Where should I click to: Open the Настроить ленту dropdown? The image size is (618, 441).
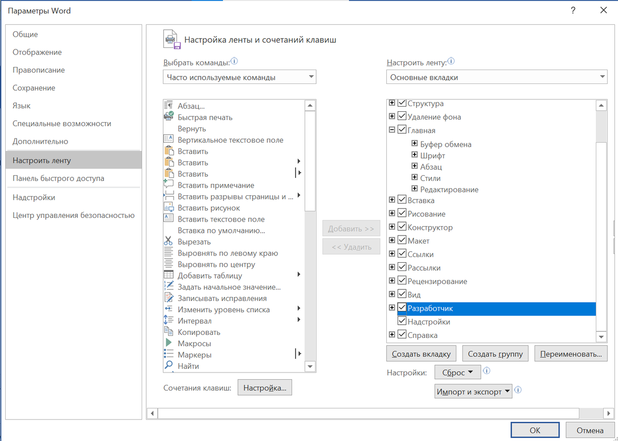coord(497,77)
